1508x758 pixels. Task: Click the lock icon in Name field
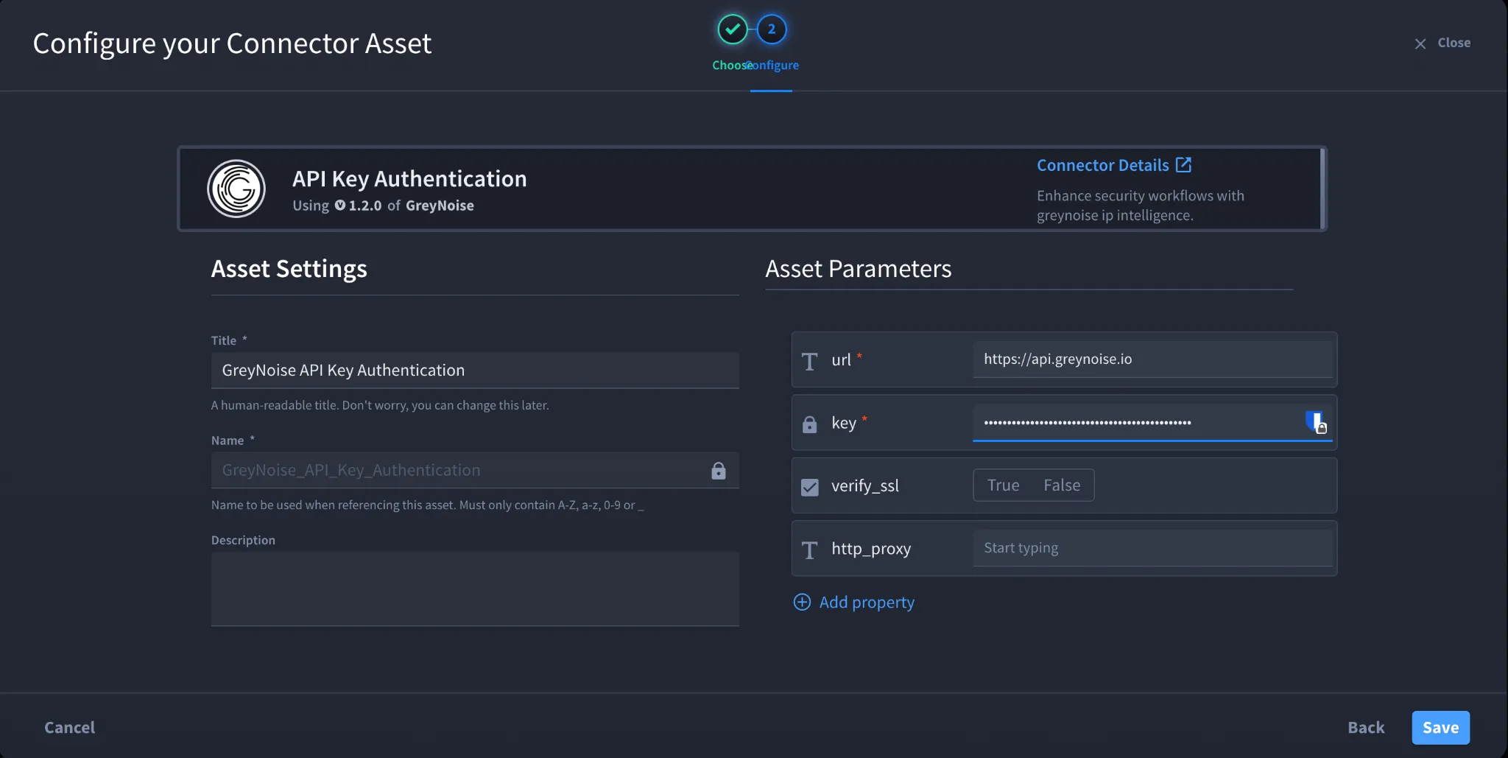[719, 470]
